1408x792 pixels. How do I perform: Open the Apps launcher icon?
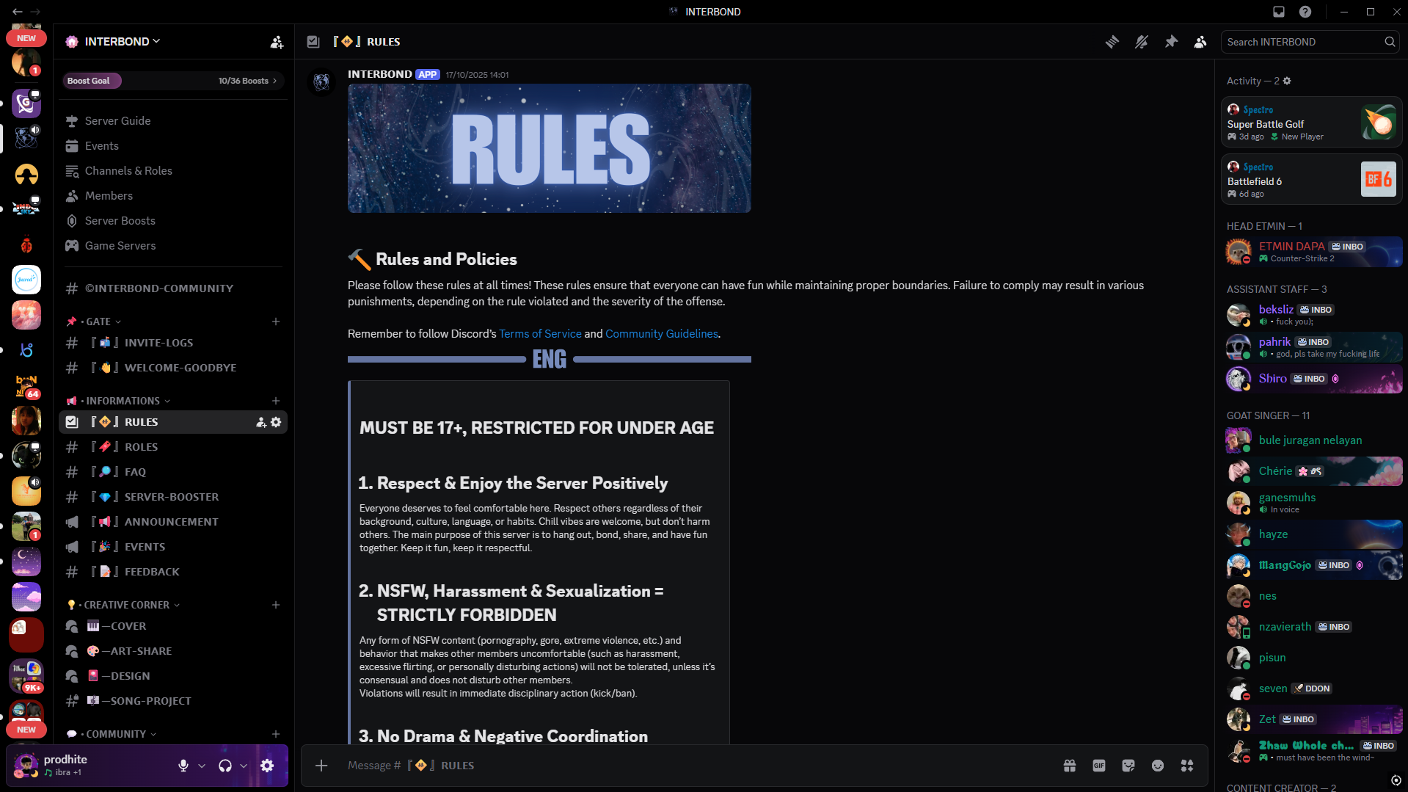tap(1187, 766)
